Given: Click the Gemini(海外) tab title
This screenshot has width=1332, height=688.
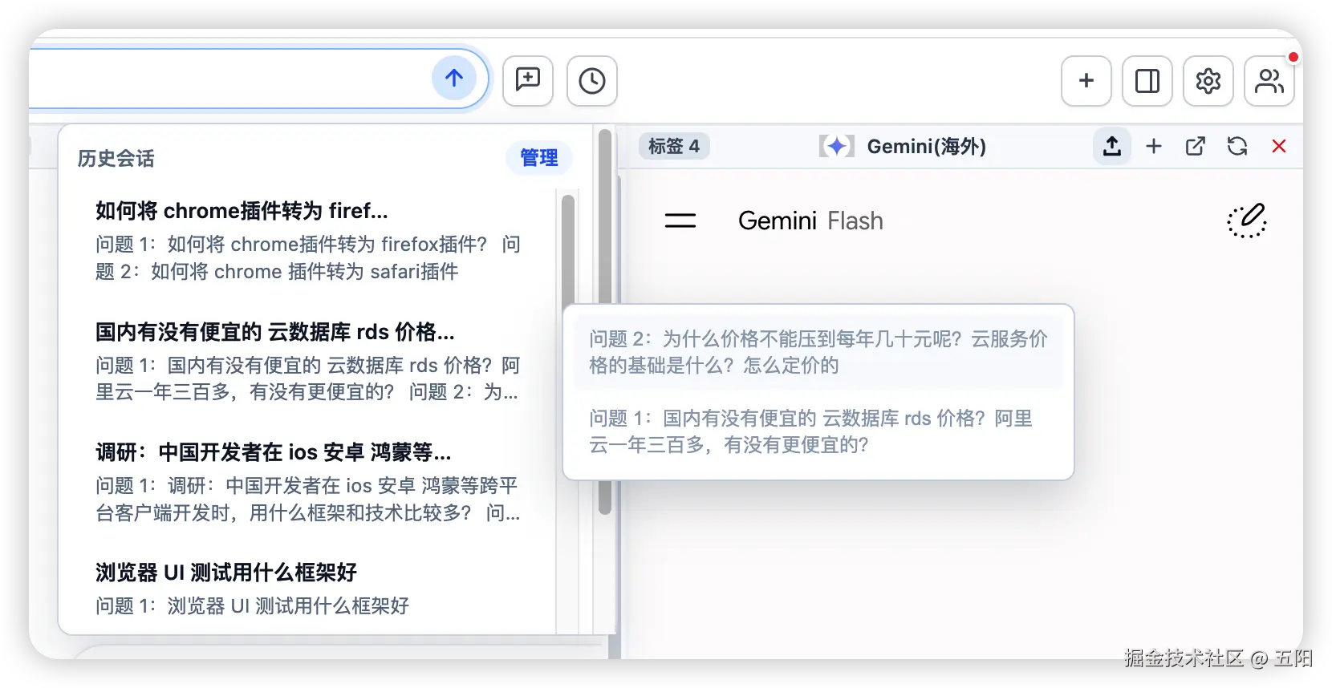Looking at the screenshot, I should [927, 146].
